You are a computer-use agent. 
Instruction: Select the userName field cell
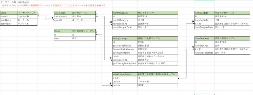click(9, 20)
